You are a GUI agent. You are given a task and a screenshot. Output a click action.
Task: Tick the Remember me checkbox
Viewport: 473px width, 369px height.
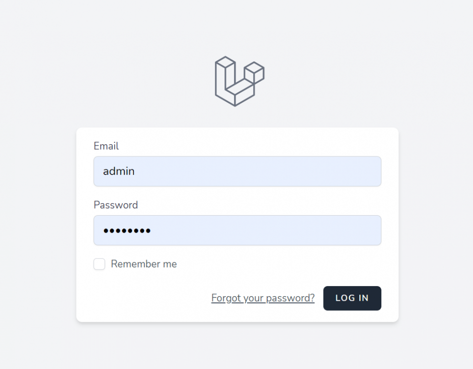tap(99, 264)
